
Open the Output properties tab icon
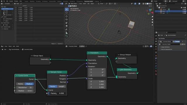pos(156,41)
